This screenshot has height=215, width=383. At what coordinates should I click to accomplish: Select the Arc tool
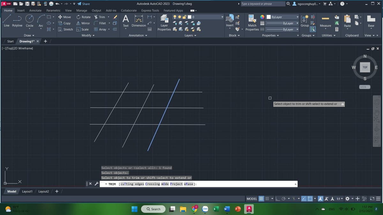click(x=41, y=21)
